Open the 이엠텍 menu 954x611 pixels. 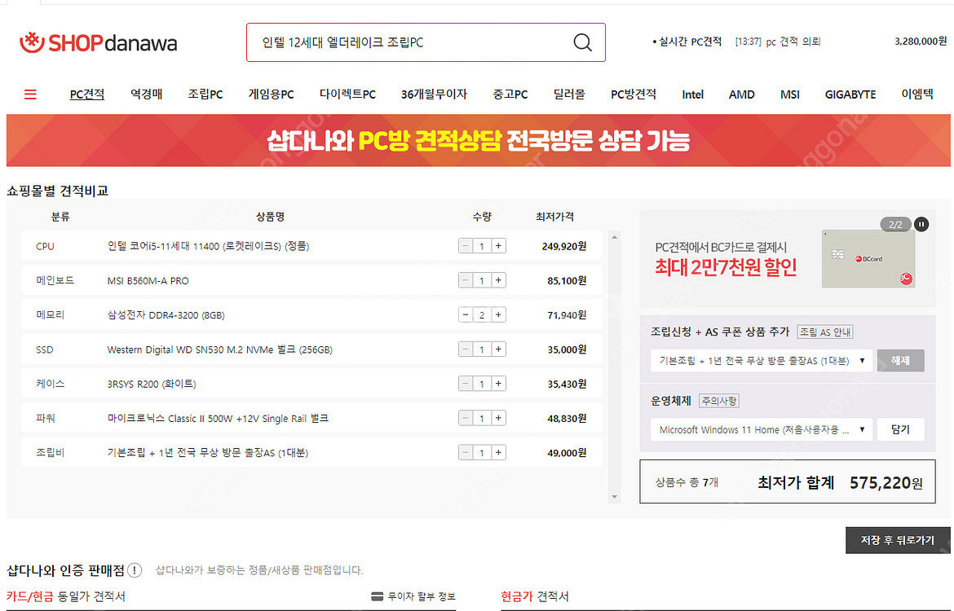coord(916,95)
